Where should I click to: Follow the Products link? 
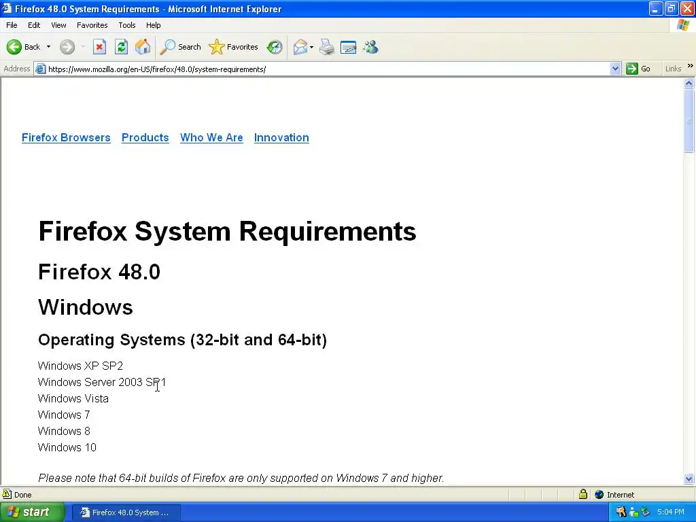[145, 137]
